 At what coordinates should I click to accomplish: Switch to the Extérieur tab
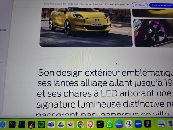point(73,4)
